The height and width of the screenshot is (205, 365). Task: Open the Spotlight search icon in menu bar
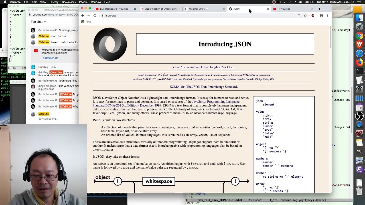point(340,2)
